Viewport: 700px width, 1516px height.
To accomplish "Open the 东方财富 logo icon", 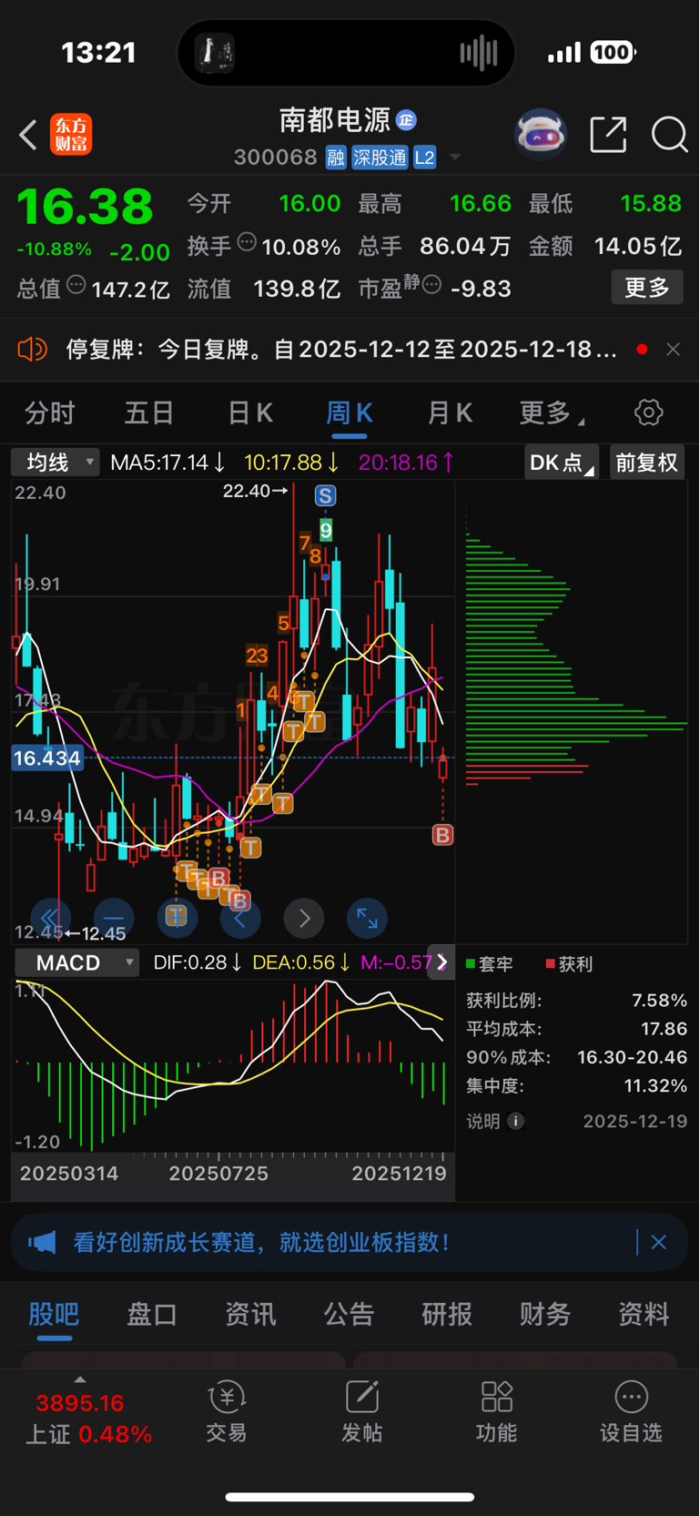I will coord(71,135).
